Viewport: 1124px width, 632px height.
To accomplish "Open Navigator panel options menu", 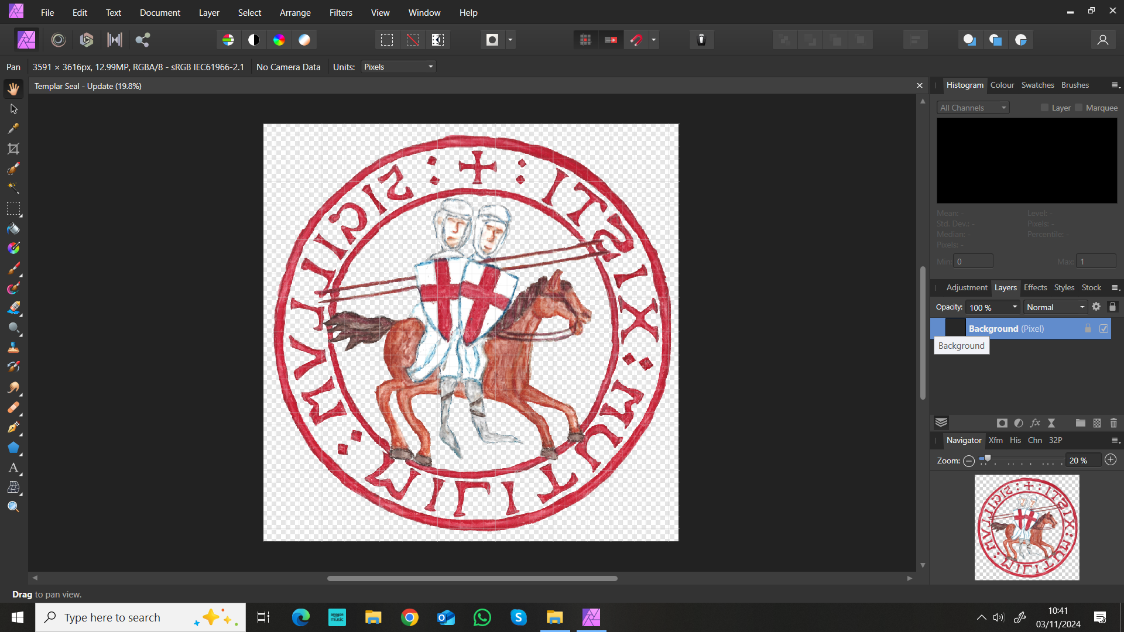I will tap(1116, 441).
